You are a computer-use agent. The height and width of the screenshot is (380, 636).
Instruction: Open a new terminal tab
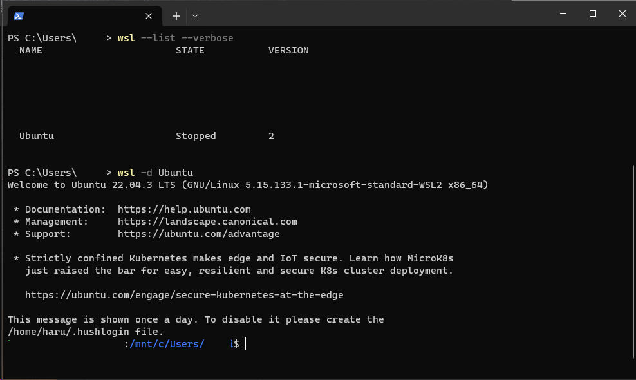(x=176, y=16)
